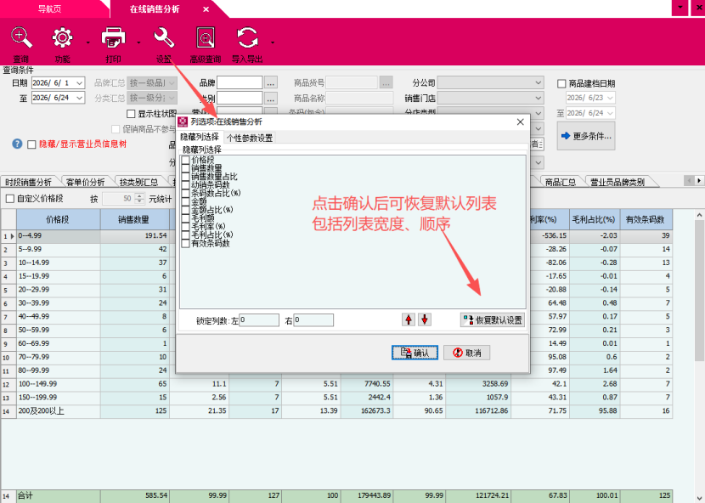Open the 商品建档日期 start date dropdown
705x503 pixels.
click(610, 98)
